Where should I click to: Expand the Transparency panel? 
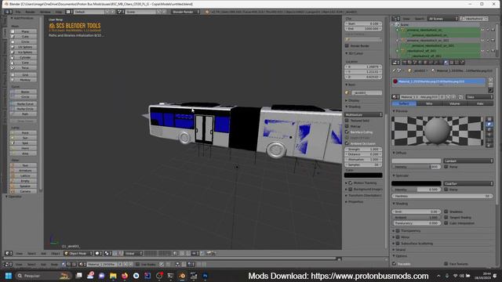[394, 230]
